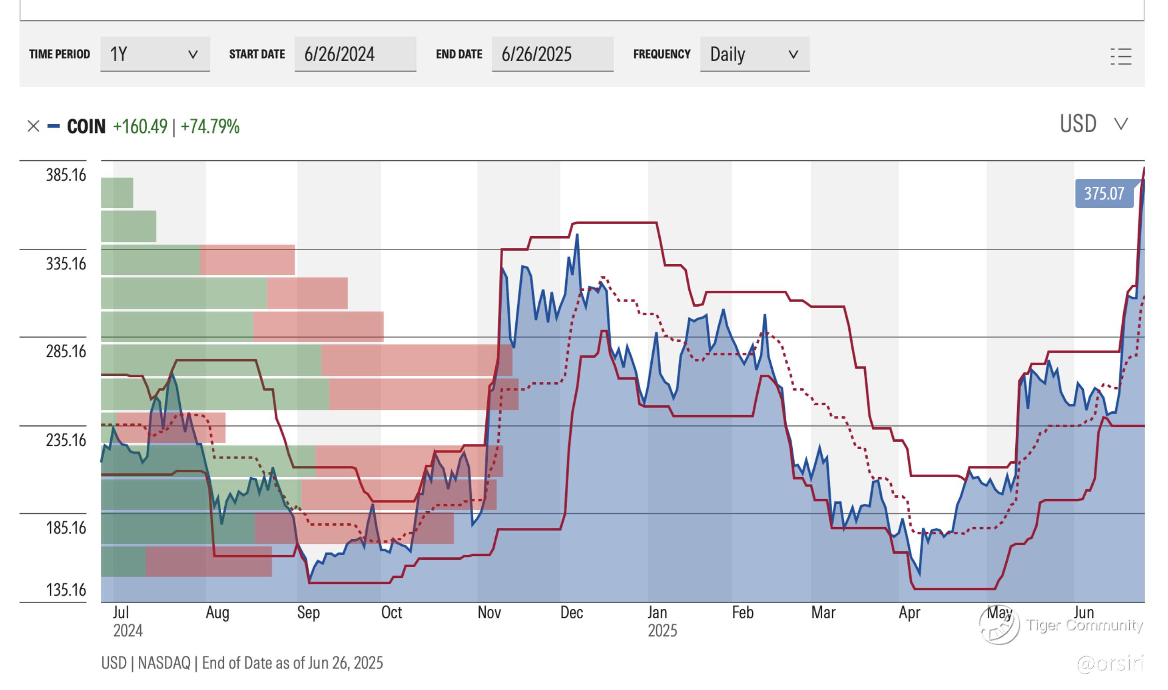This screenshot has width=1168, height=690.
Task: Click the FREQUENCY label
Action: tap(662, 54)
